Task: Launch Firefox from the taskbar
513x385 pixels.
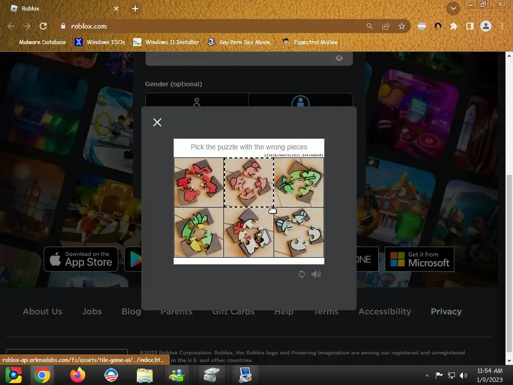Action: (x=78, y=375)
